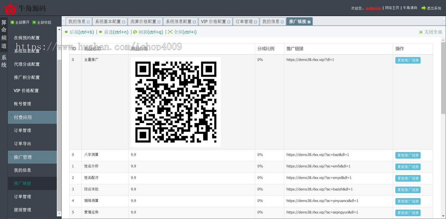Click the 退出系统 link text
Screen dimensions: 446x219
pos(434,8)
